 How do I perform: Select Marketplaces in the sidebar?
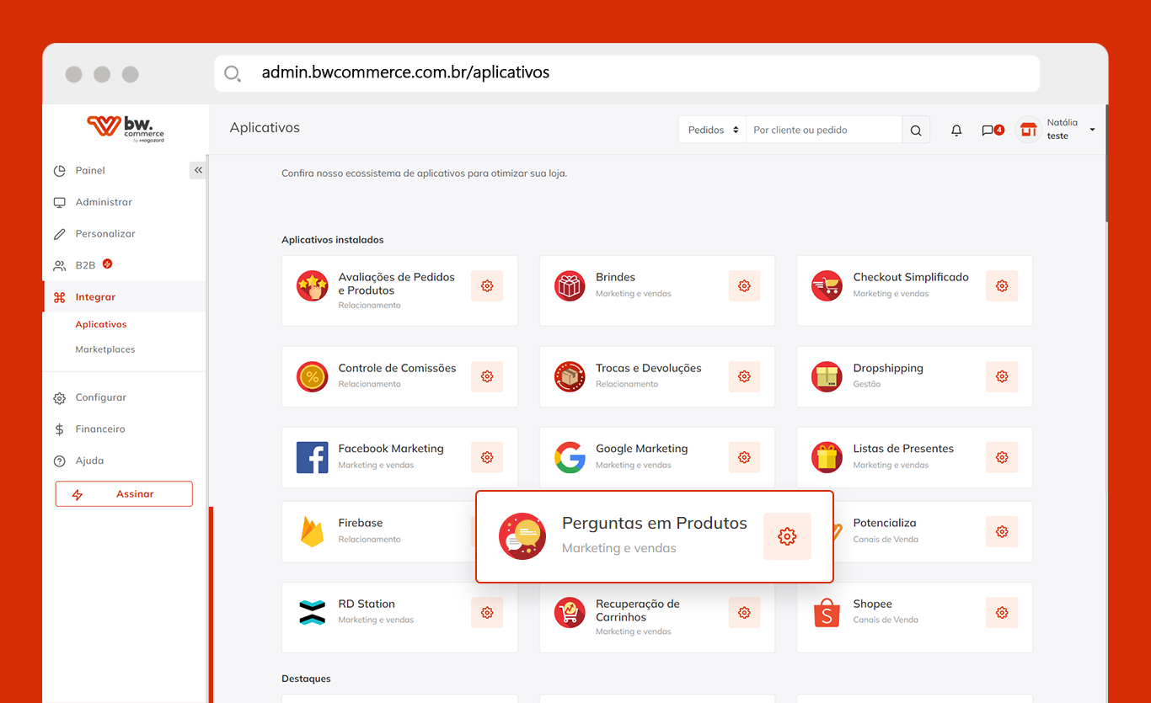point(105,349)
